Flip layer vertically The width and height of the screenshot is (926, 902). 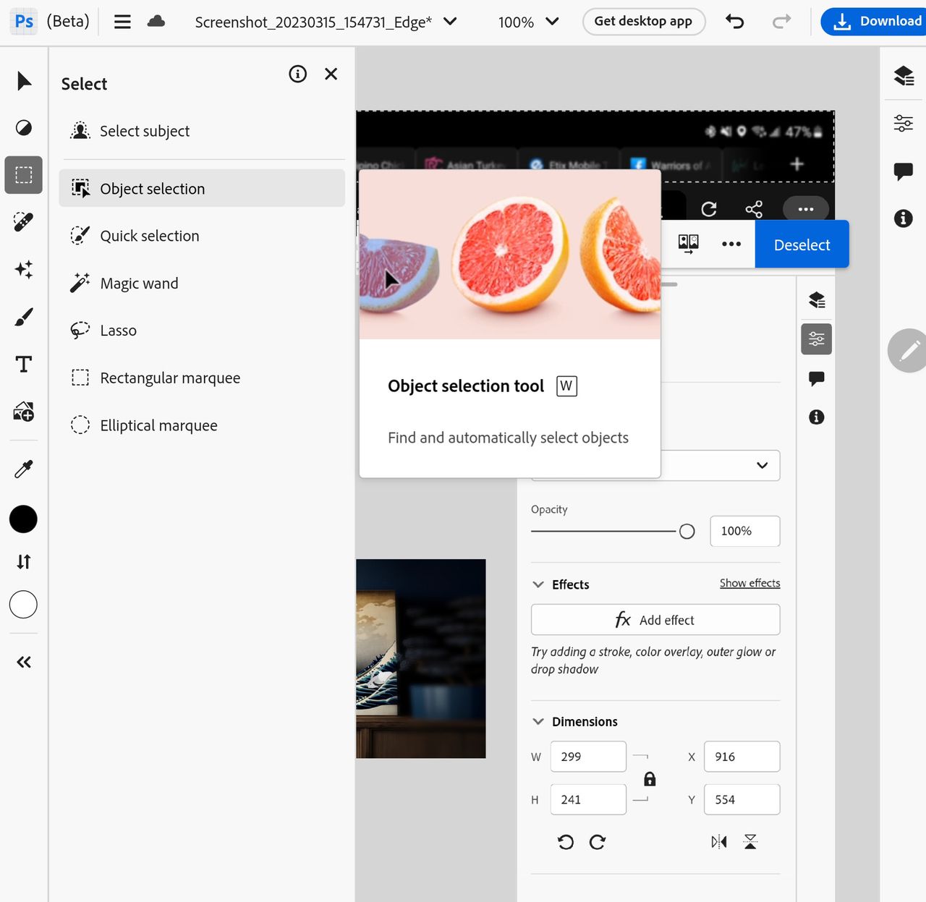point(750,841)
